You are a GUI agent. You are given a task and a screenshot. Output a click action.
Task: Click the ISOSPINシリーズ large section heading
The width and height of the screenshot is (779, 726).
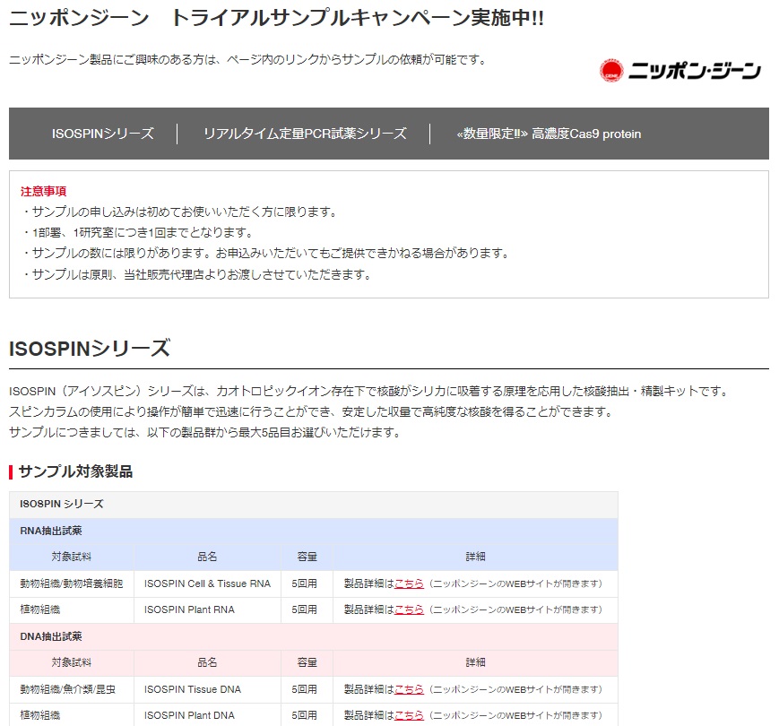pos(90,348)
